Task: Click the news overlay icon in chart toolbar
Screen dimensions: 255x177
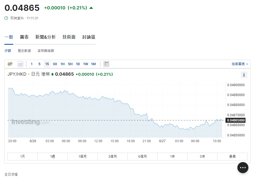Action: pyautogui.click(x=106, y=64)
